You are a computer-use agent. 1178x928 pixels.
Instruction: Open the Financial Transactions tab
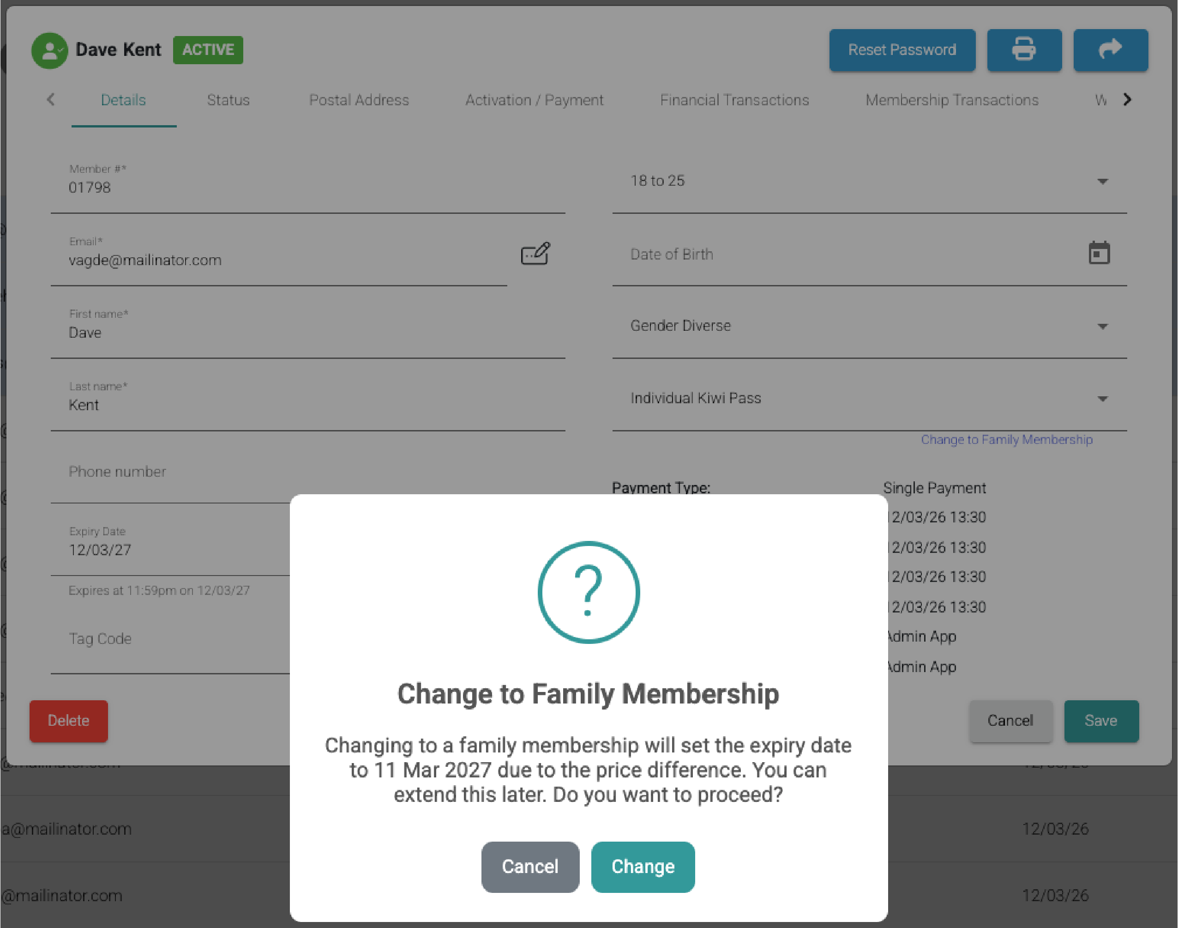(x=734, y=100)
